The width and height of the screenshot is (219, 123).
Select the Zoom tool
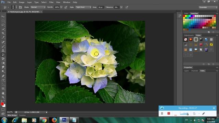point(3,97)
